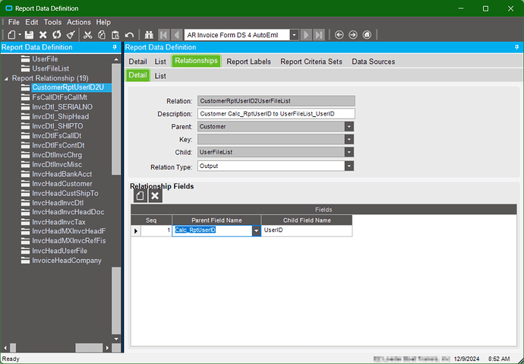Click the Description input field
Screen dimensions: 524x364
point(276,114)
